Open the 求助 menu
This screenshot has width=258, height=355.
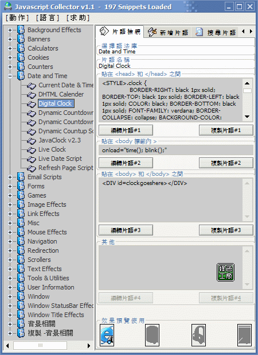click(78, 18)
